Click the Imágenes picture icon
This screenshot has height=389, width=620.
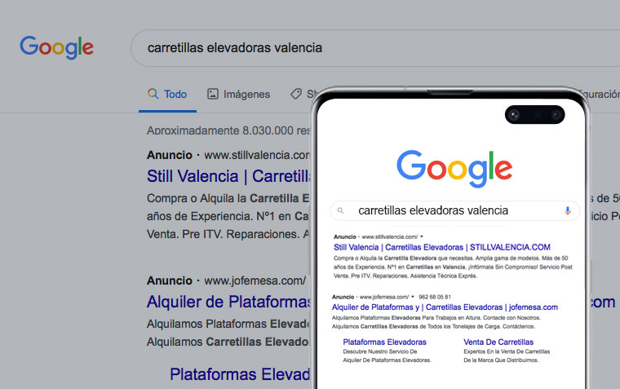tap(213, 94)
